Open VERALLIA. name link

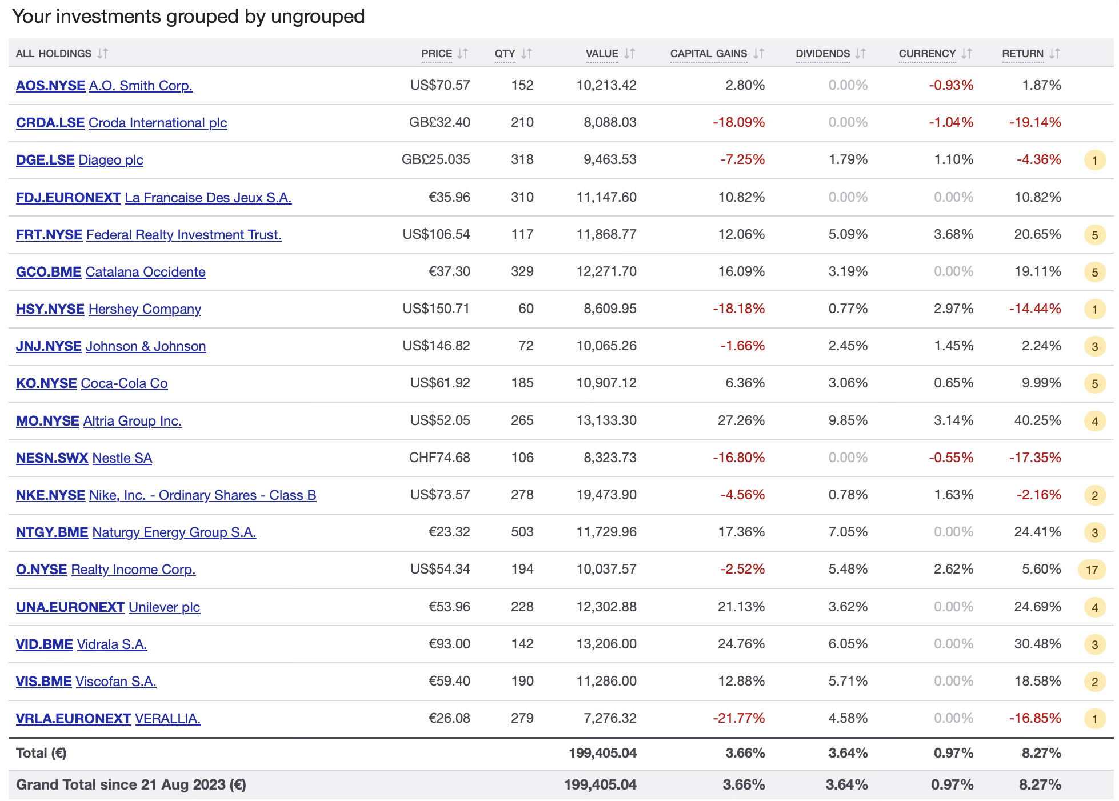pyautogui.click(x=168, y=719)
